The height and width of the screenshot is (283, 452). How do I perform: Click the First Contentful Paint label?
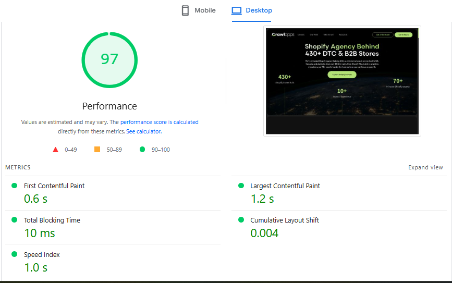(x=54, y=186)
